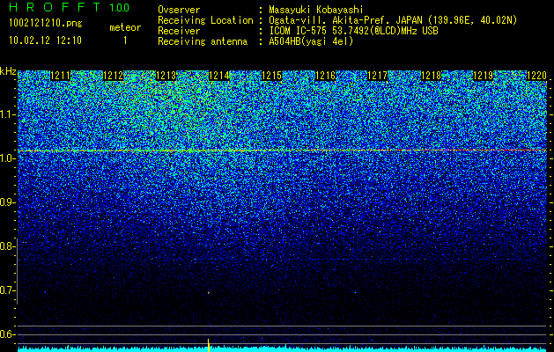554x352 pixels.
Task: Select the 1213 time marker label
Action: point(166,76)
